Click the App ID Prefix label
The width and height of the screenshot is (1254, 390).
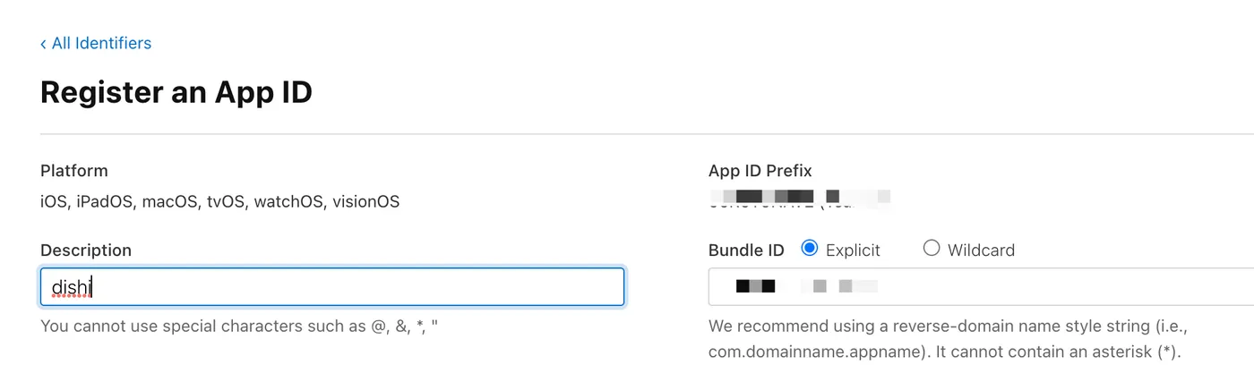[x=760, y=171]
